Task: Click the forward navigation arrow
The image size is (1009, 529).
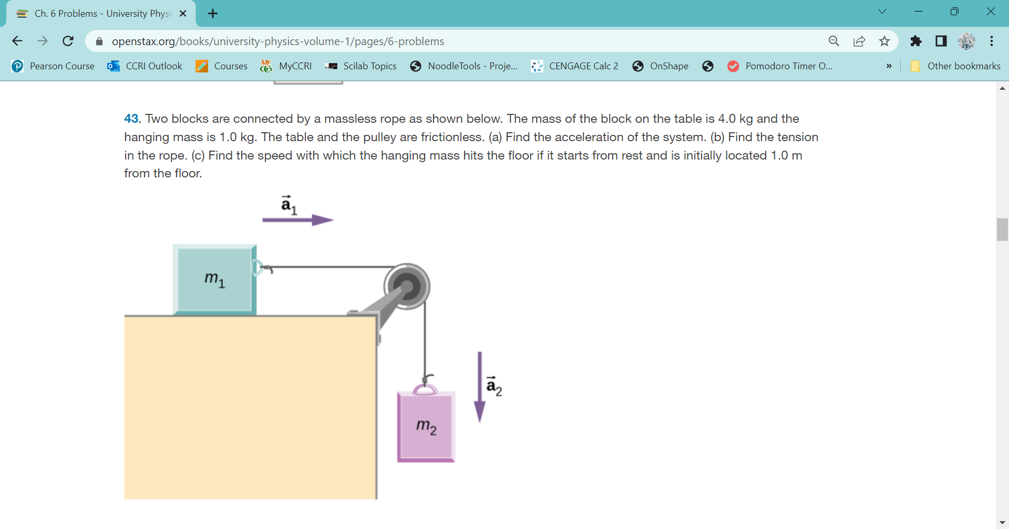Action: pyautogui.click(x=43, y=41)
